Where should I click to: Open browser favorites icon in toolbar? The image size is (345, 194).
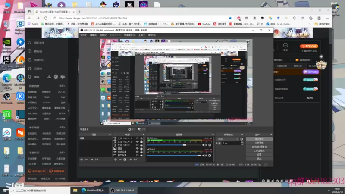pos(303,18)
